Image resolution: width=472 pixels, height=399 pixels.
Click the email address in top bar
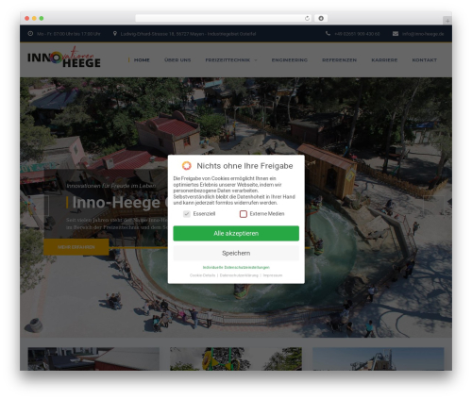[x=423, y=34]
